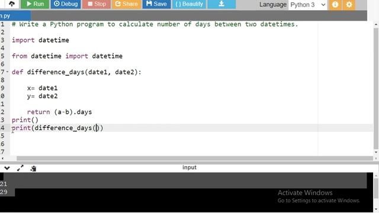This screenshot has height=213, width=379.
Task: Click the console vertical scrollbar
Action: click(x=376, y=188)
